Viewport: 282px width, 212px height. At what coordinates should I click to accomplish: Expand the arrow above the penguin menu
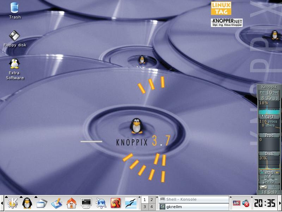pos(21,197)
